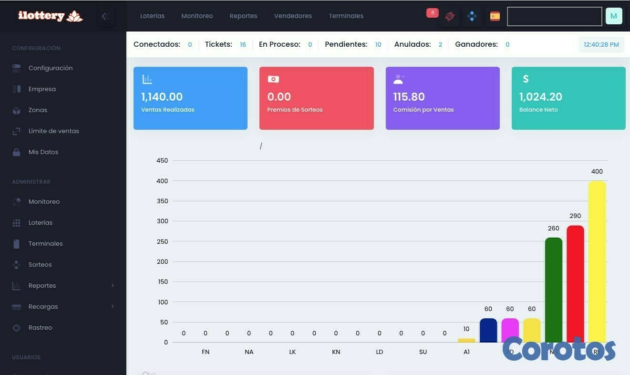Click the Tickets count link showing 16
630x375 pixels.
click(x=243, y=44)
